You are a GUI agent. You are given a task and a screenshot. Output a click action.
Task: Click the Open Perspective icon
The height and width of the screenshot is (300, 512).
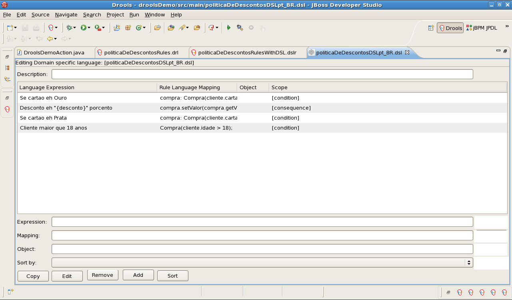point(431,28)
